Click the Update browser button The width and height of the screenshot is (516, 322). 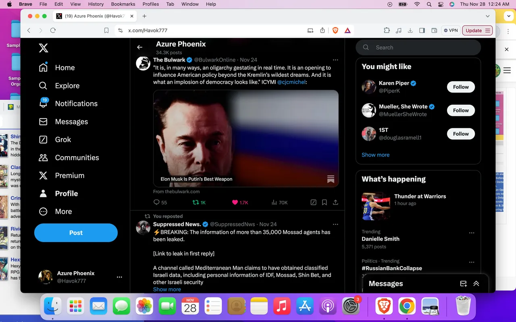coord(477,31)
